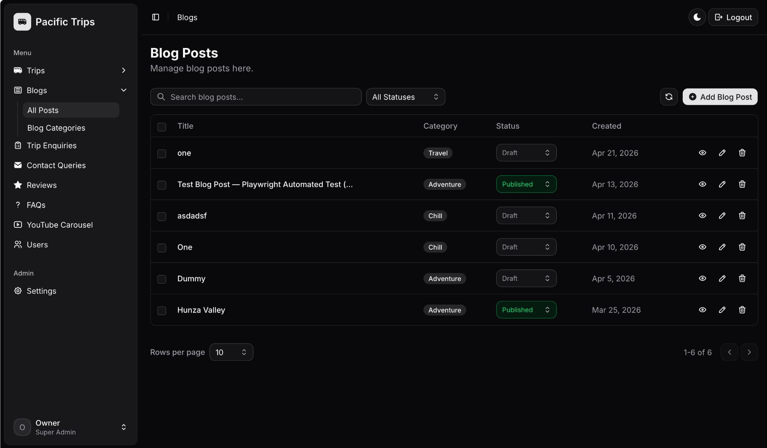767x448 pixels.
Task: Go to previous page arrow
Action: pos(729,352)
